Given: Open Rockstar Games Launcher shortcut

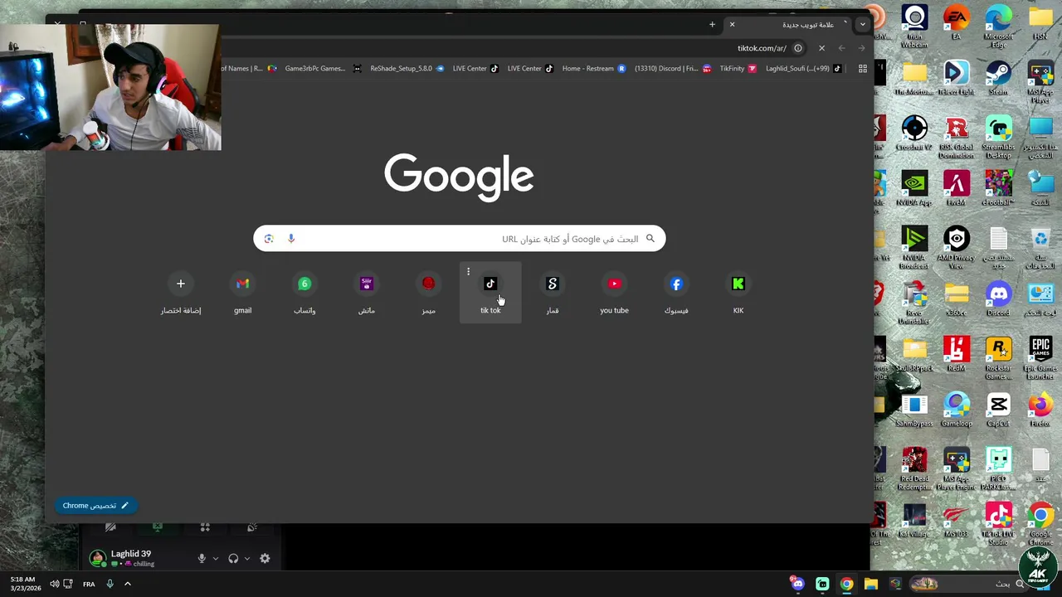Looking at the screenshot, I should coord(999,358).
